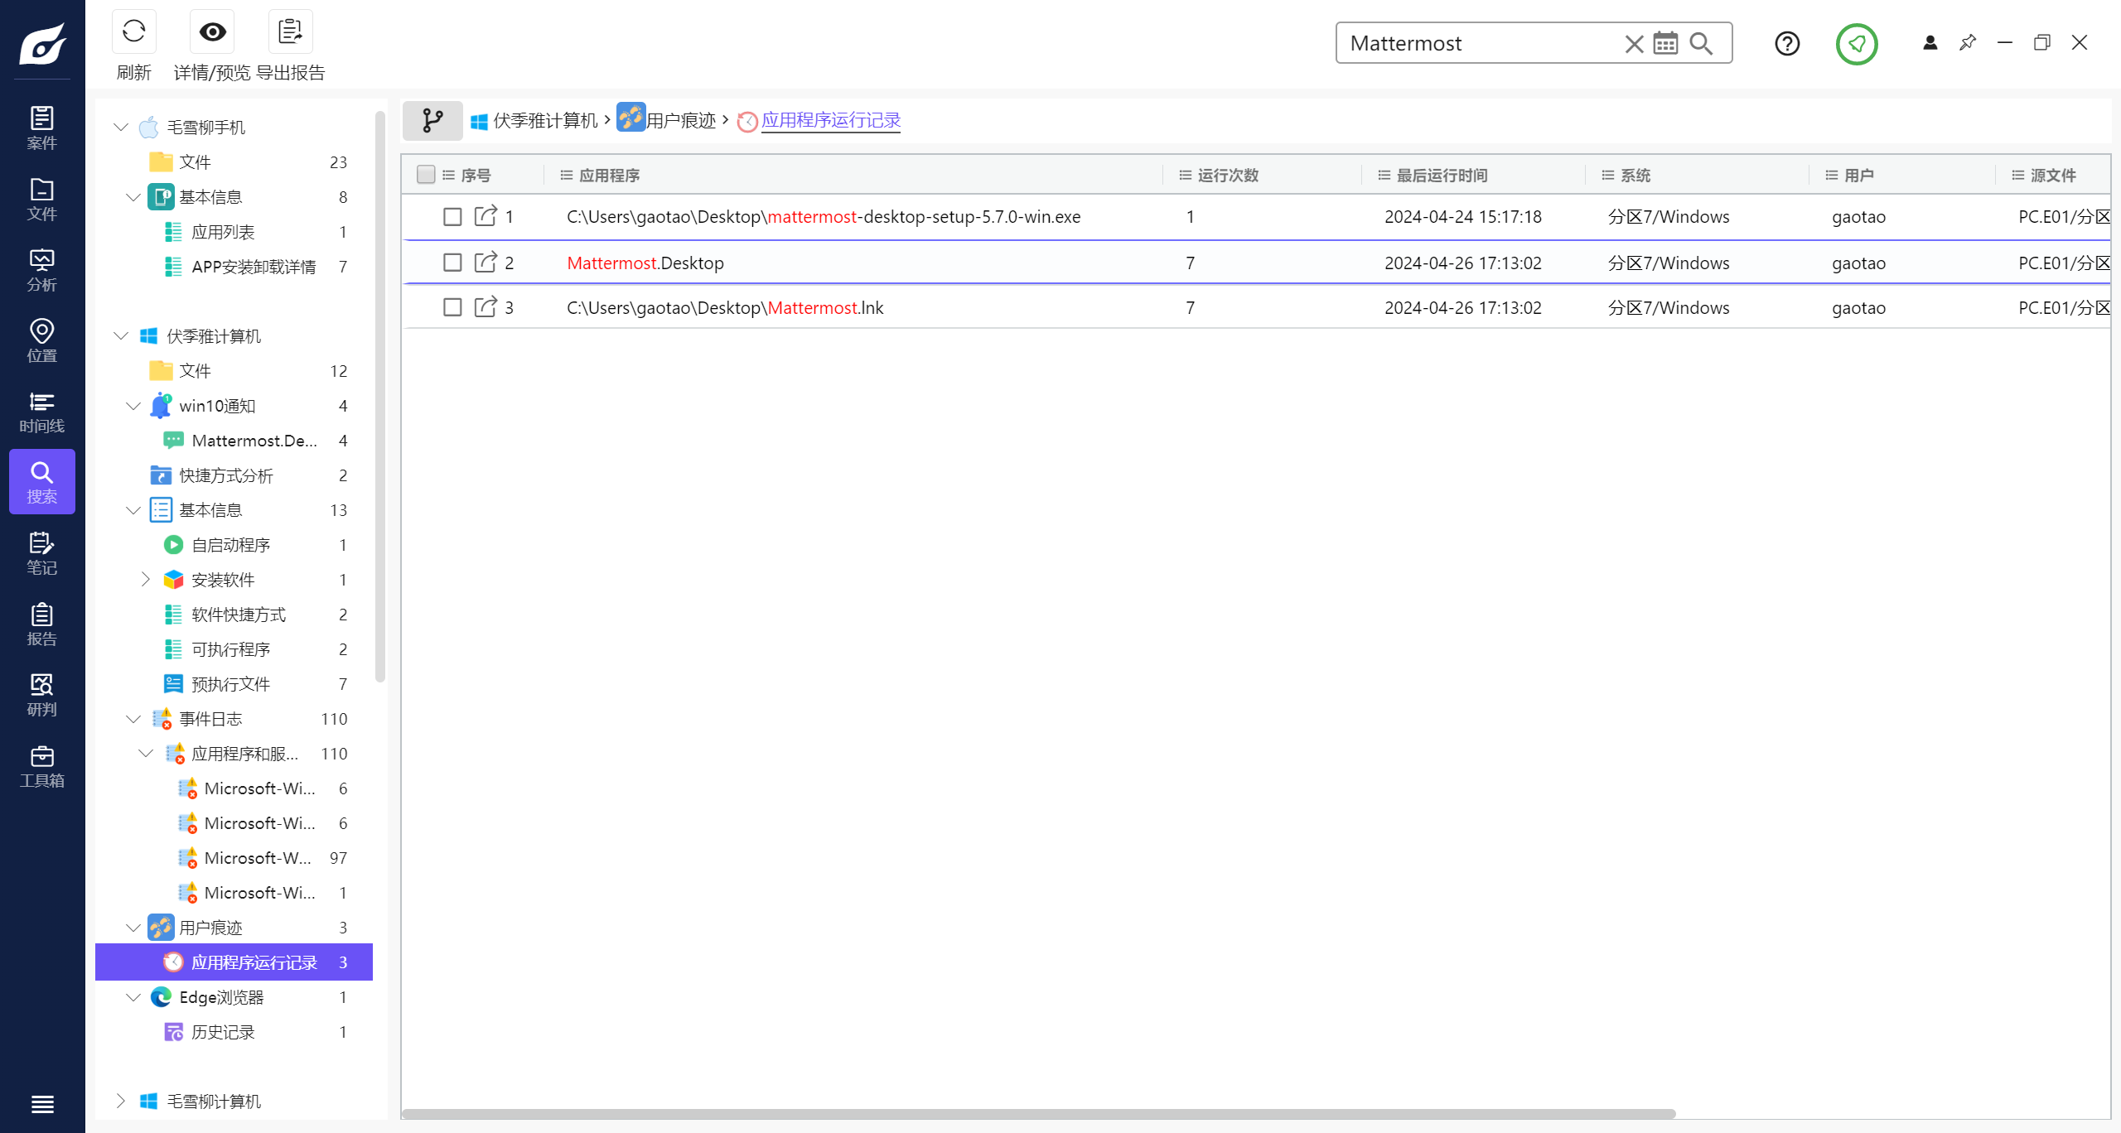Clear the Mattermost search text with the X icon
Screen dimensions: 2121x1133
click(1634, 43)
